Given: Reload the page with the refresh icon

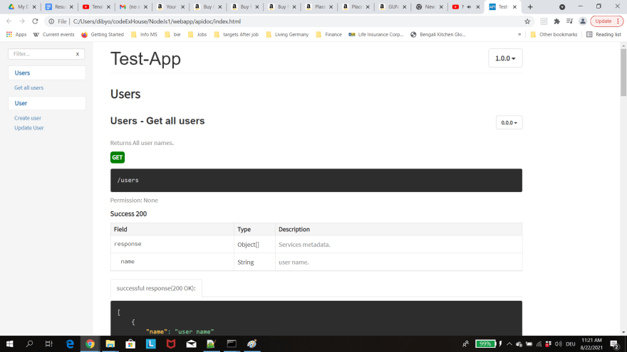Looking at the screenshot, I should [35, 21].
